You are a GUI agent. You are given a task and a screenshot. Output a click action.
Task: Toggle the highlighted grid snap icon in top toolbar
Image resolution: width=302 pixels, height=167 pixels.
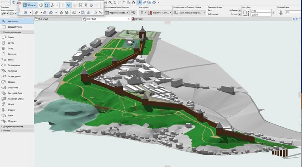(x=140, y=2)
